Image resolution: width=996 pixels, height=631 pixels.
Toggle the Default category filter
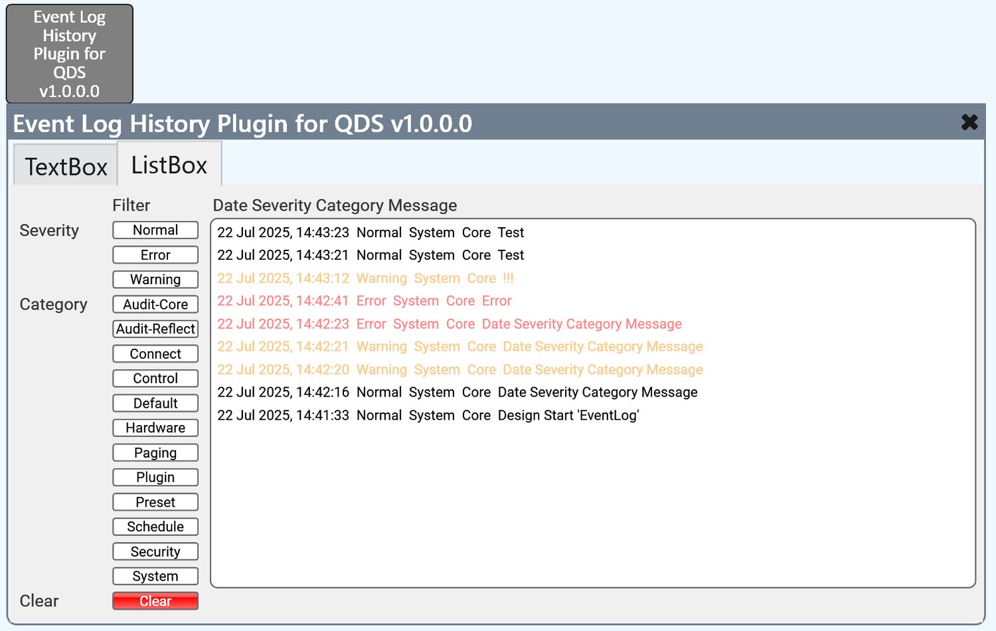click(x=155, y=403)
